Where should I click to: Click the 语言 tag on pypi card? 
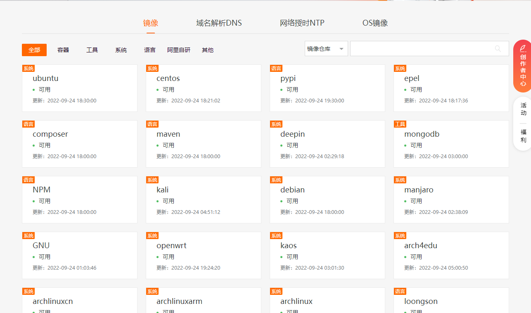tap(276, 69)
